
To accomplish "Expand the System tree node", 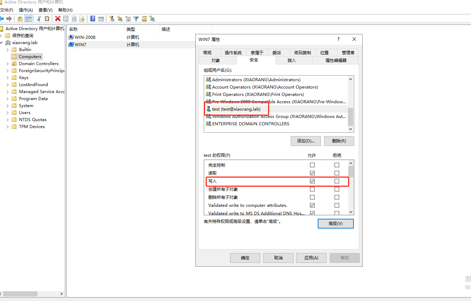I will [x=8, y=106].
